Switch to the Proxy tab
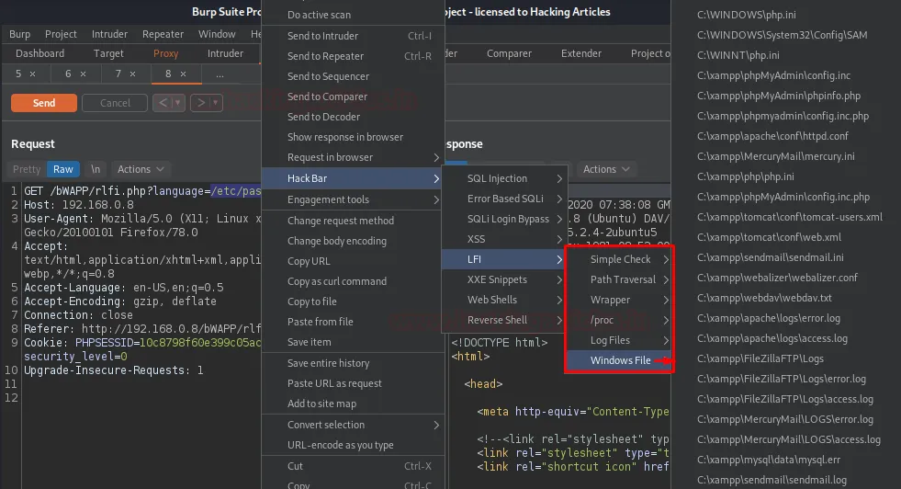The width and height of the screenshot is (901, 489). pos(165,53)
